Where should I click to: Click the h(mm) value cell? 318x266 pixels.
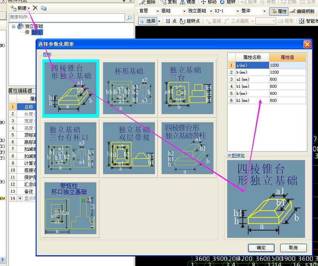287,93
